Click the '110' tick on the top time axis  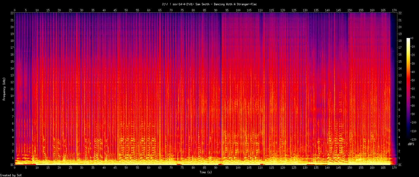pos(260,10)
